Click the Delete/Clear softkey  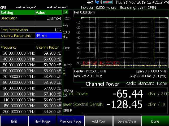tap(127, 121)
